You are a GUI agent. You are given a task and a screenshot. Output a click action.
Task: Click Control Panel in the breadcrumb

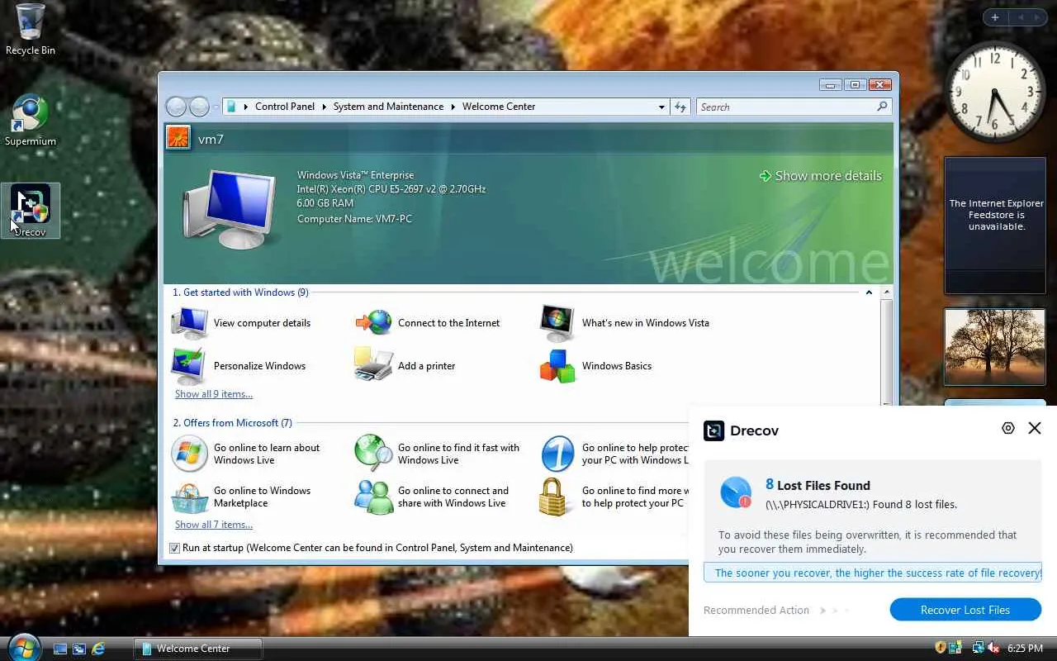[285, 107]
